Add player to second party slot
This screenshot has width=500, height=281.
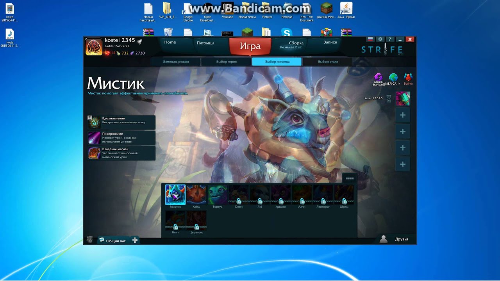[x=403, y=132]
